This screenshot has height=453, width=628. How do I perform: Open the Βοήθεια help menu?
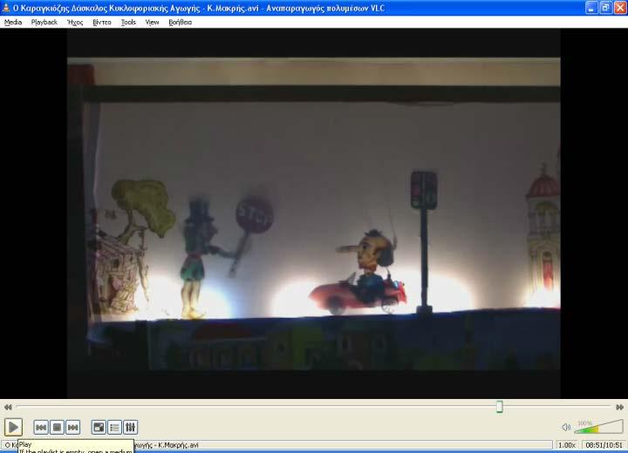[181, 23]
